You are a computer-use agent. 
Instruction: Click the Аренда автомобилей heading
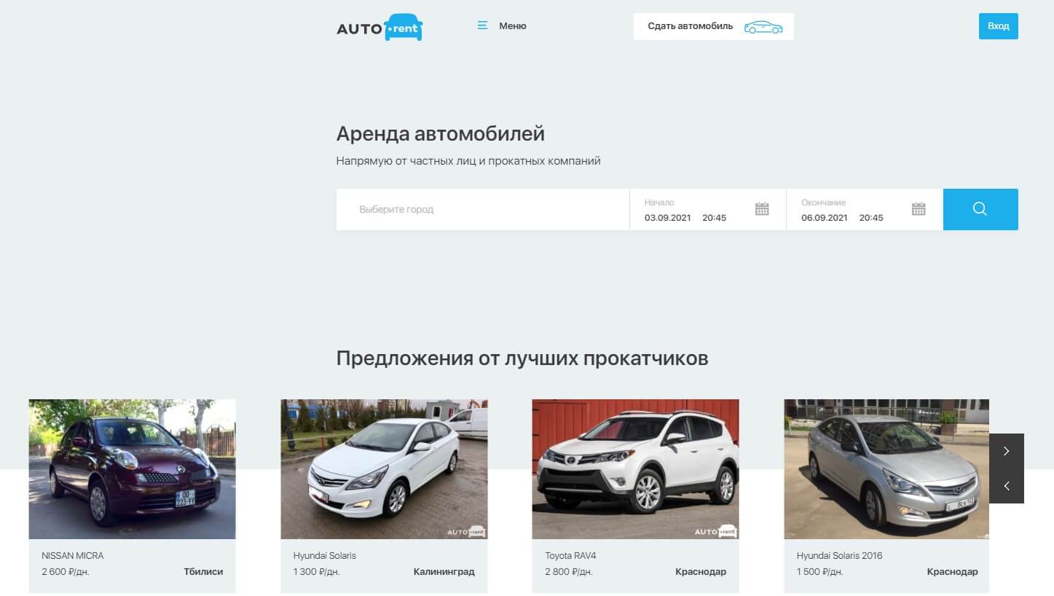[x=441, y=134]
